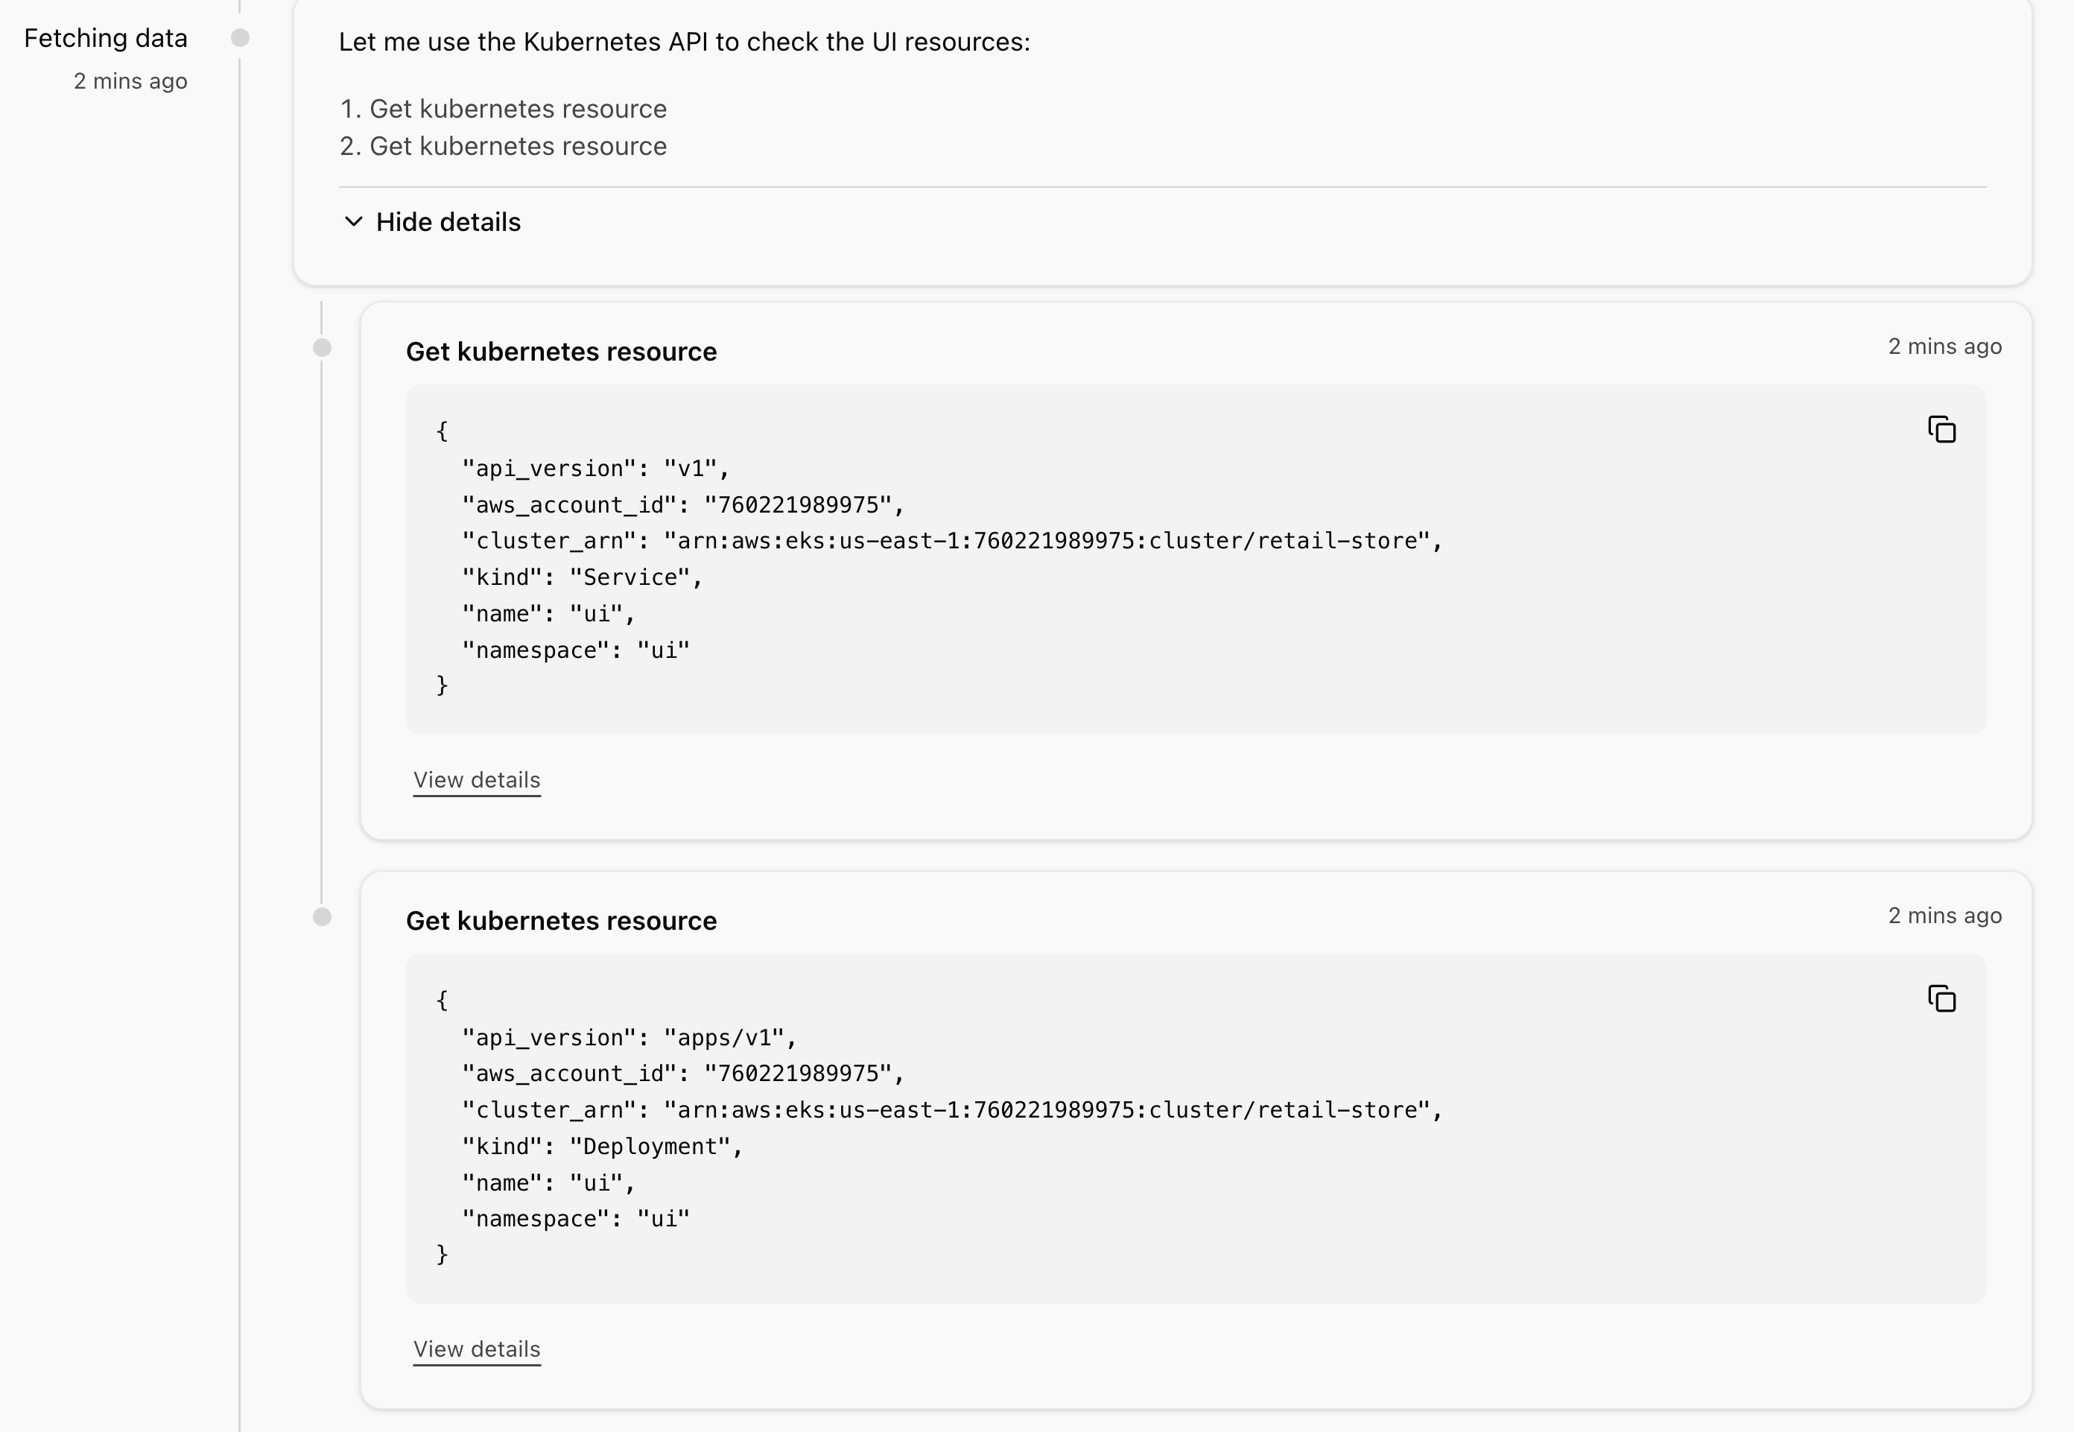Click the copy icon in the bottom code block
The image size is (2074, 1432).
tap(1942, 998)
